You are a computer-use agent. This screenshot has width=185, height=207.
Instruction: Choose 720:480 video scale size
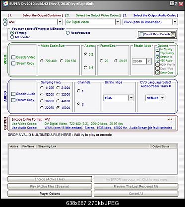(42, 61)
